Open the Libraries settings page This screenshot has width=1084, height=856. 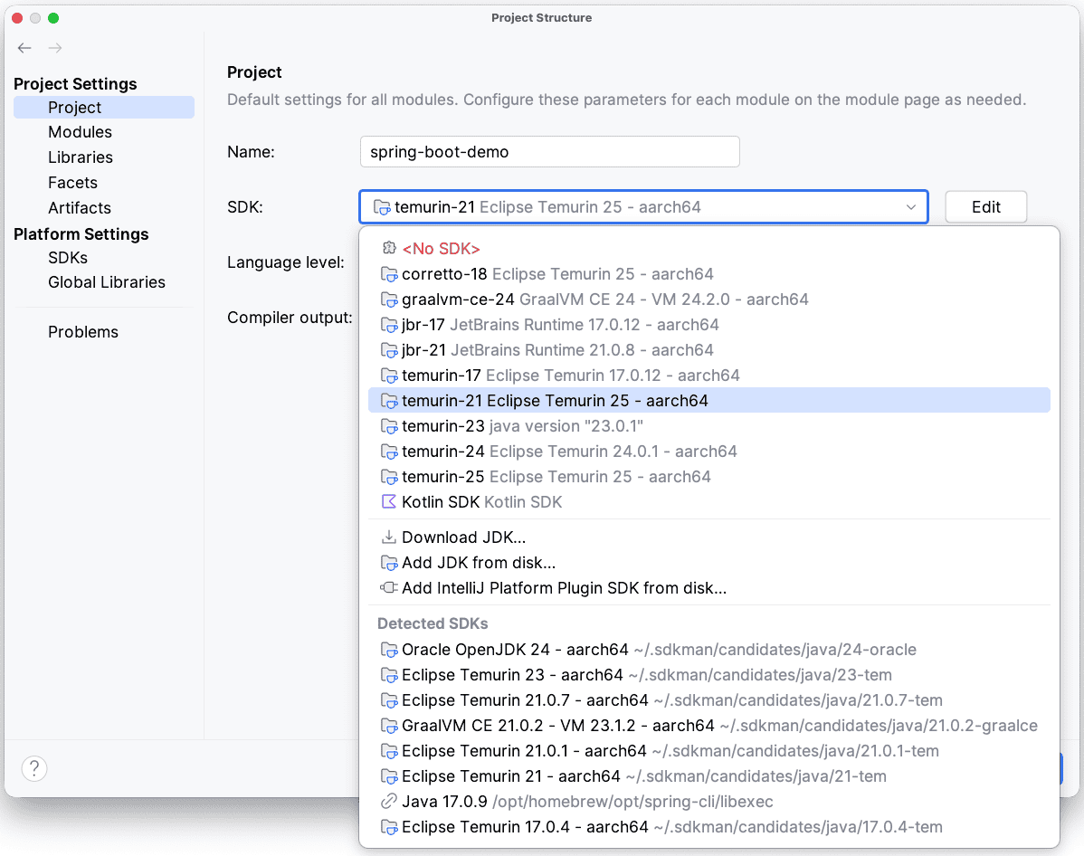pyautogui.click(x=81, y=157)
